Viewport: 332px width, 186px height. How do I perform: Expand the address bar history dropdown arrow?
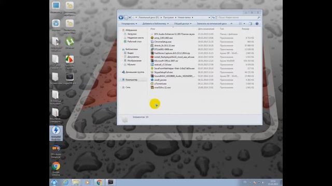tap(209, 18)
